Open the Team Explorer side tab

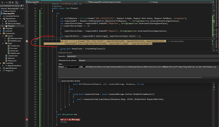216,33
